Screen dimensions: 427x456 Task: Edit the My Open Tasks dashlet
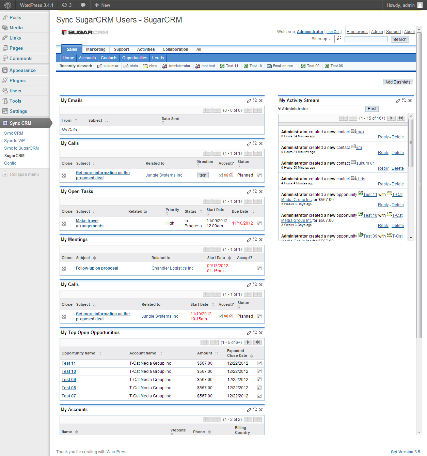(x=249, y=192)
